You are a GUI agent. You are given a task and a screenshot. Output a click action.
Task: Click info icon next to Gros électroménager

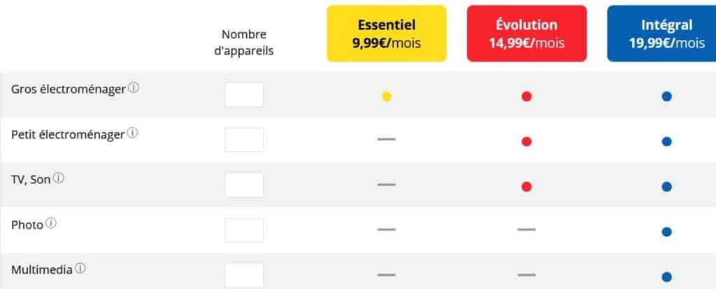click(134, 87)
